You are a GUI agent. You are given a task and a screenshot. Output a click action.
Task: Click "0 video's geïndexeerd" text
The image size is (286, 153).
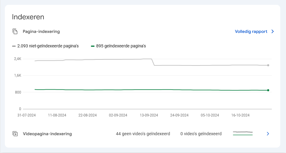(201, 134)
